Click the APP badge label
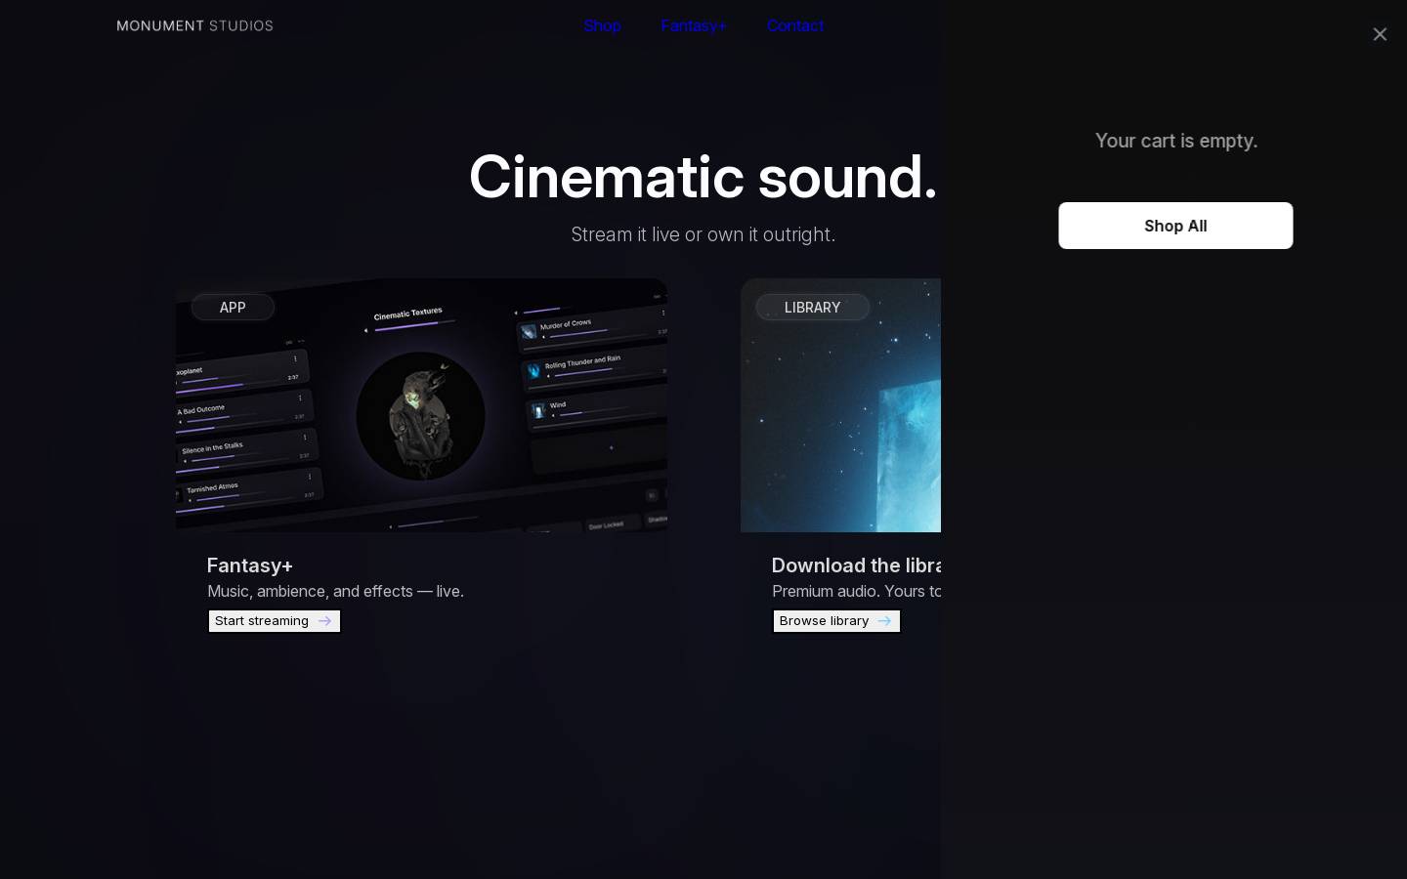The height and width of the screenshot is (879, 1407). 233,307
